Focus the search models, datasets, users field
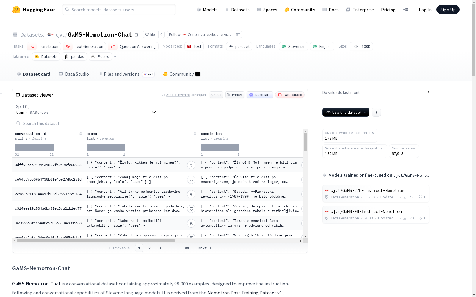The image size is (476, 297). [x=119, y=10]
